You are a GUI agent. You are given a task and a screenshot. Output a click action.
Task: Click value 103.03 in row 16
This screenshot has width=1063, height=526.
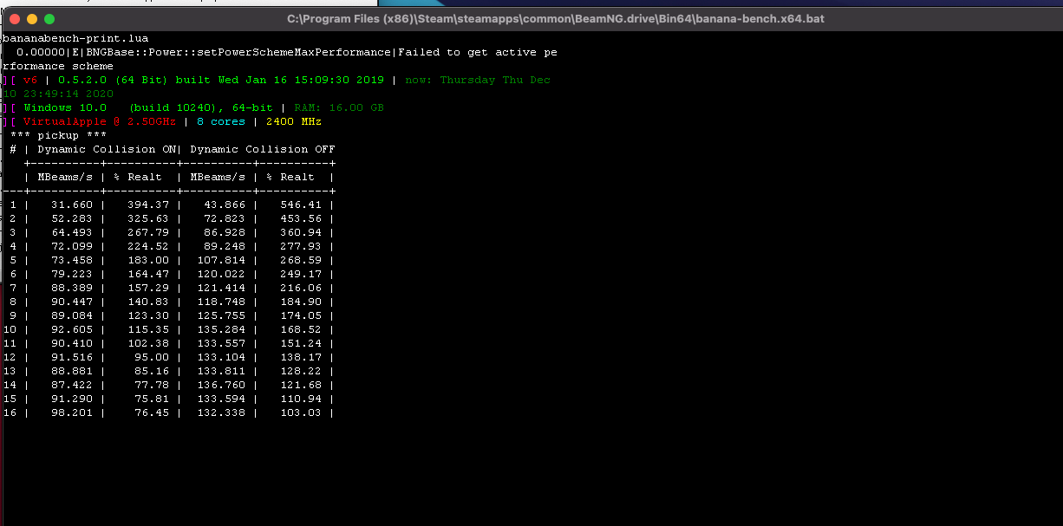point(301,412)
